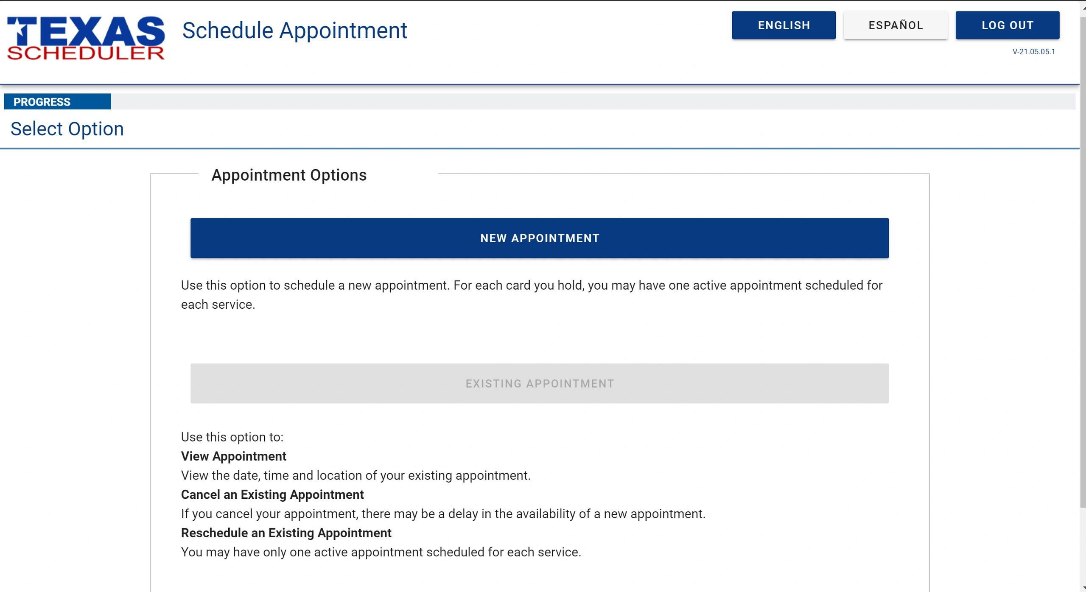The height and width of the screenshot is (592, 1086).
Task: Start a new appointment
Action: (x=539, y=238)
